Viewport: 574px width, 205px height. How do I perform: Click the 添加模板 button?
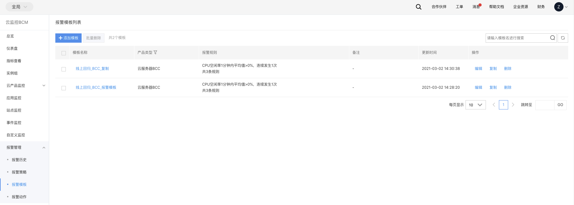coord(68,38)
